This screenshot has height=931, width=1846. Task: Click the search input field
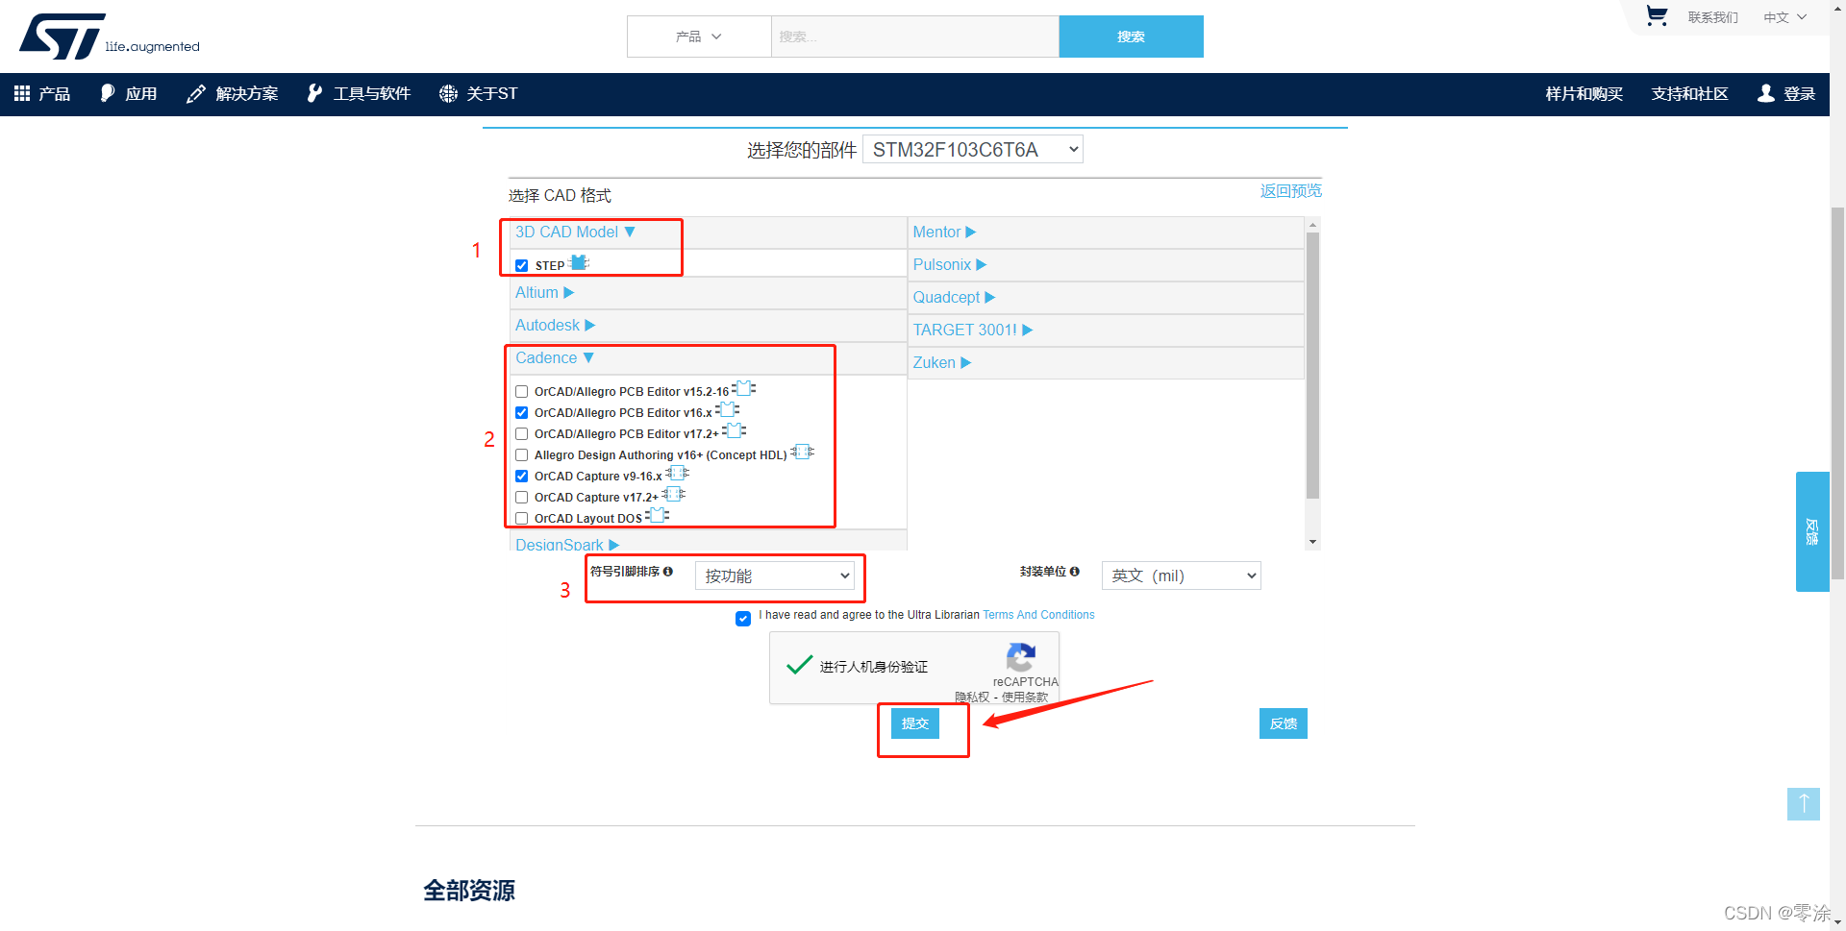click(x=915, y=37)
